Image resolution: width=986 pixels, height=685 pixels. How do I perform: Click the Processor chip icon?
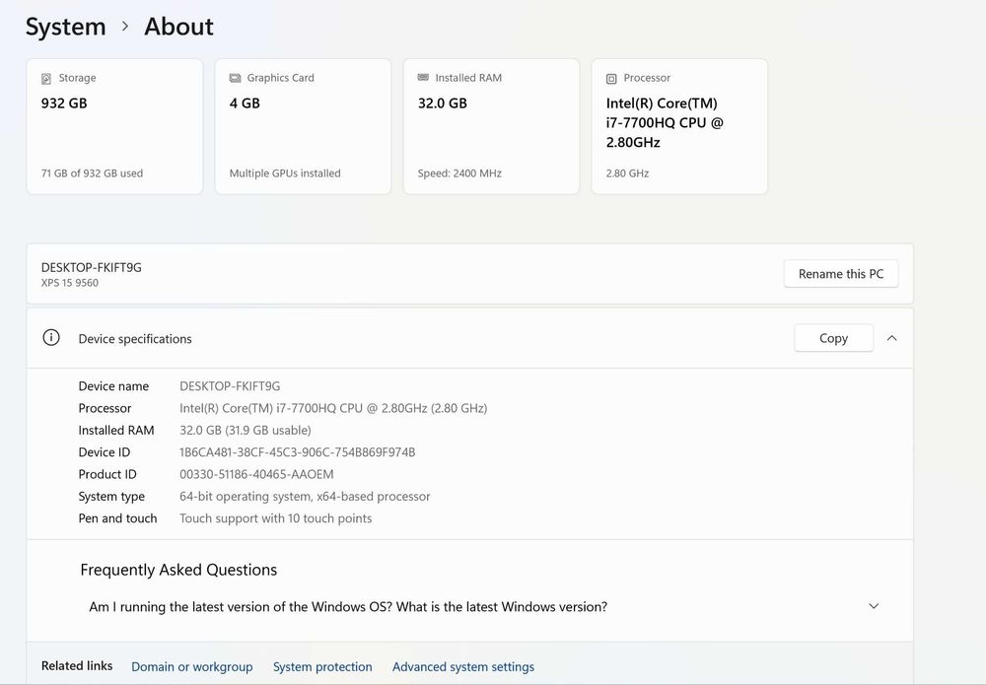point(611,78)
